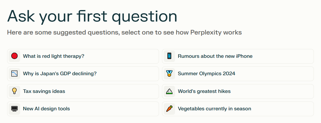Select "Vegetables currently in season" suggestion
This screenshot has width=321, height=123.
[x=238, y=109]
